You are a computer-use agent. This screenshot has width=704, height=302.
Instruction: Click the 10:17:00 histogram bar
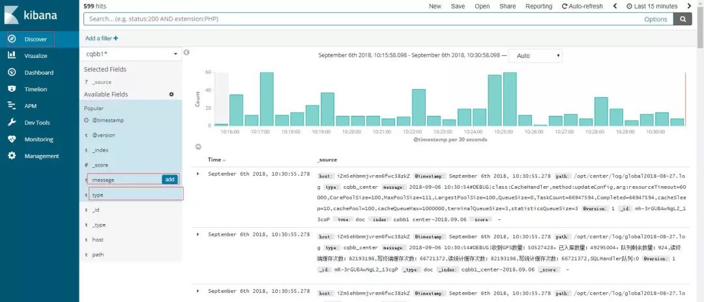coord(267,99)
